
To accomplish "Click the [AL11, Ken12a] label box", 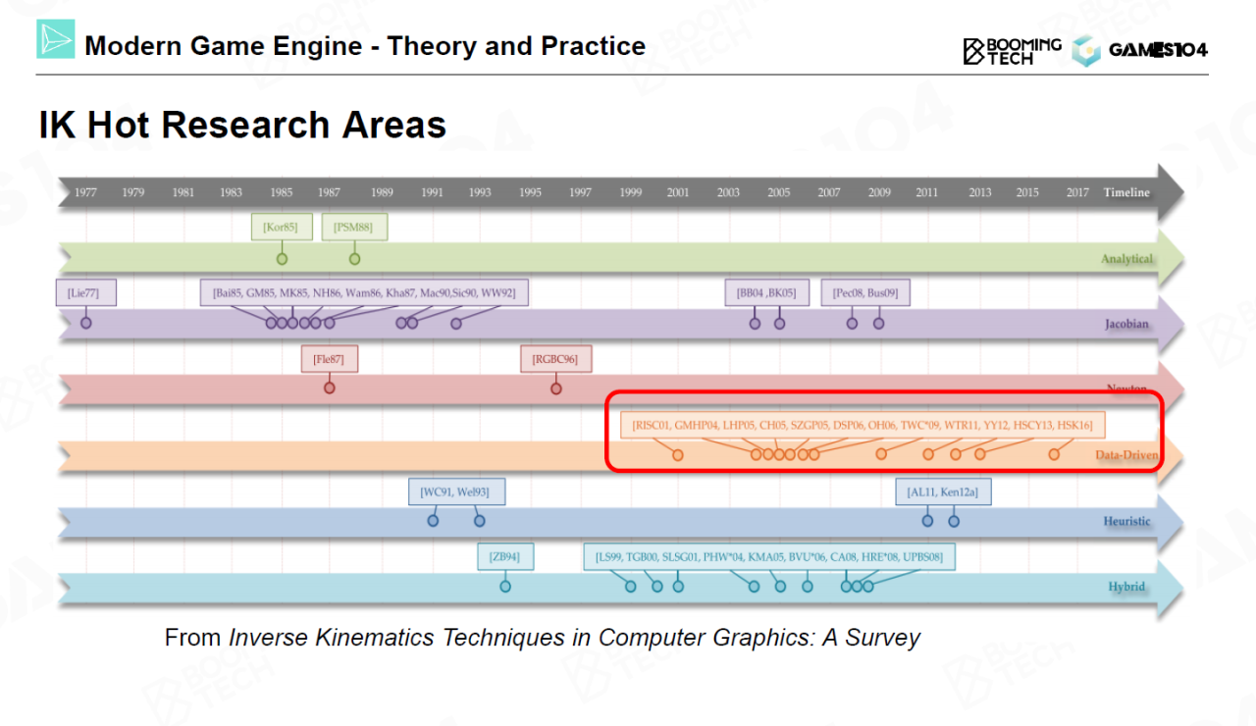I will coord(942,492).
